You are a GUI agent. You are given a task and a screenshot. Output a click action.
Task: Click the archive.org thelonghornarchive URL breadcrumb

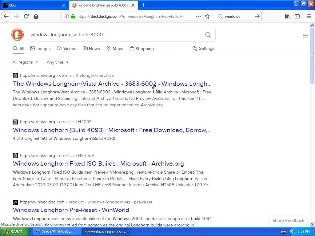point(67,76)
